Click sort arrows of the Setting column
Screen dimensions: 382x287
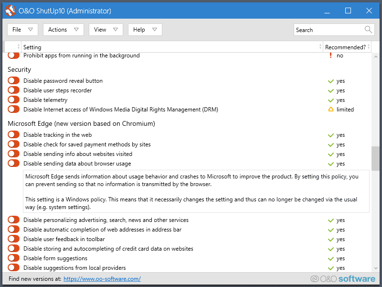pyautogui.click(x=320, y=46)
